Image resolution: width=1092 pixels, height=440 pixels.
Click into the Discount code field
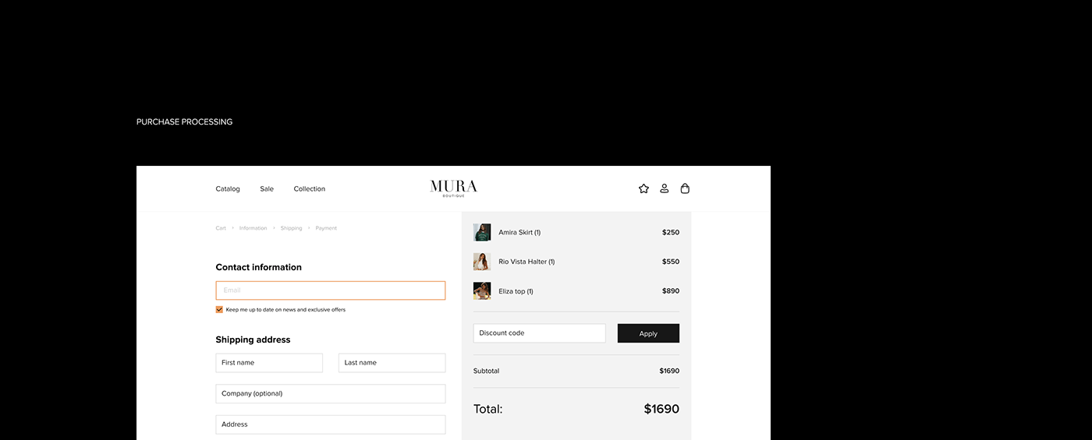(539, 333)
